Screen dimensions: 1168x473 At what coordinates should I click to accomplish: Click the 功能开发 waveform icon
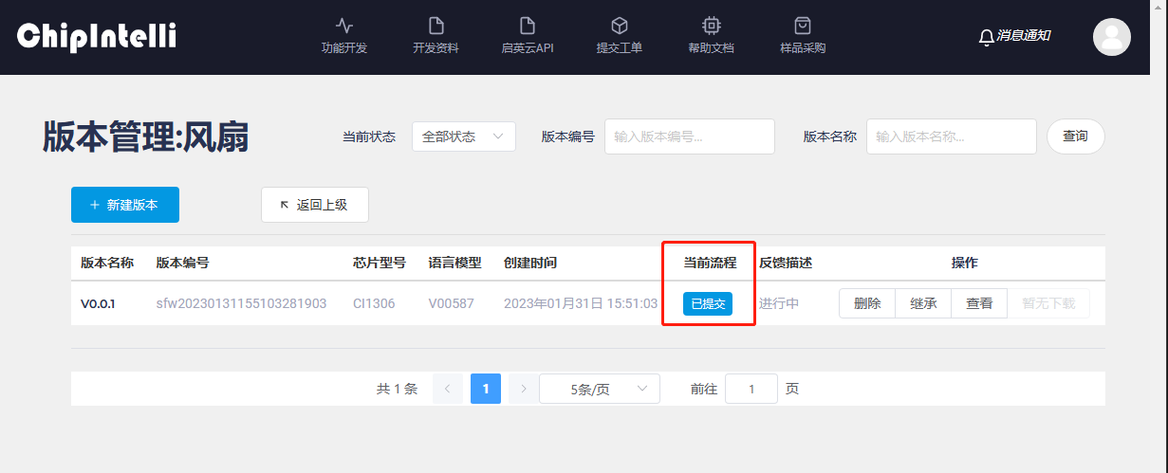pyautogui.click(x=344, y=26)
